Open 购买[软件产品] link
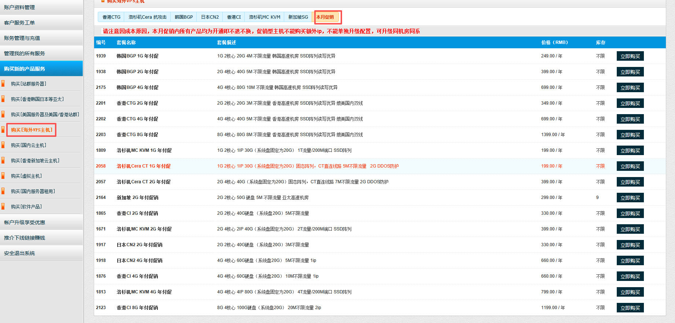Image resolution: width=675 pixels, height=323 pixels. [x=26, y=207]
